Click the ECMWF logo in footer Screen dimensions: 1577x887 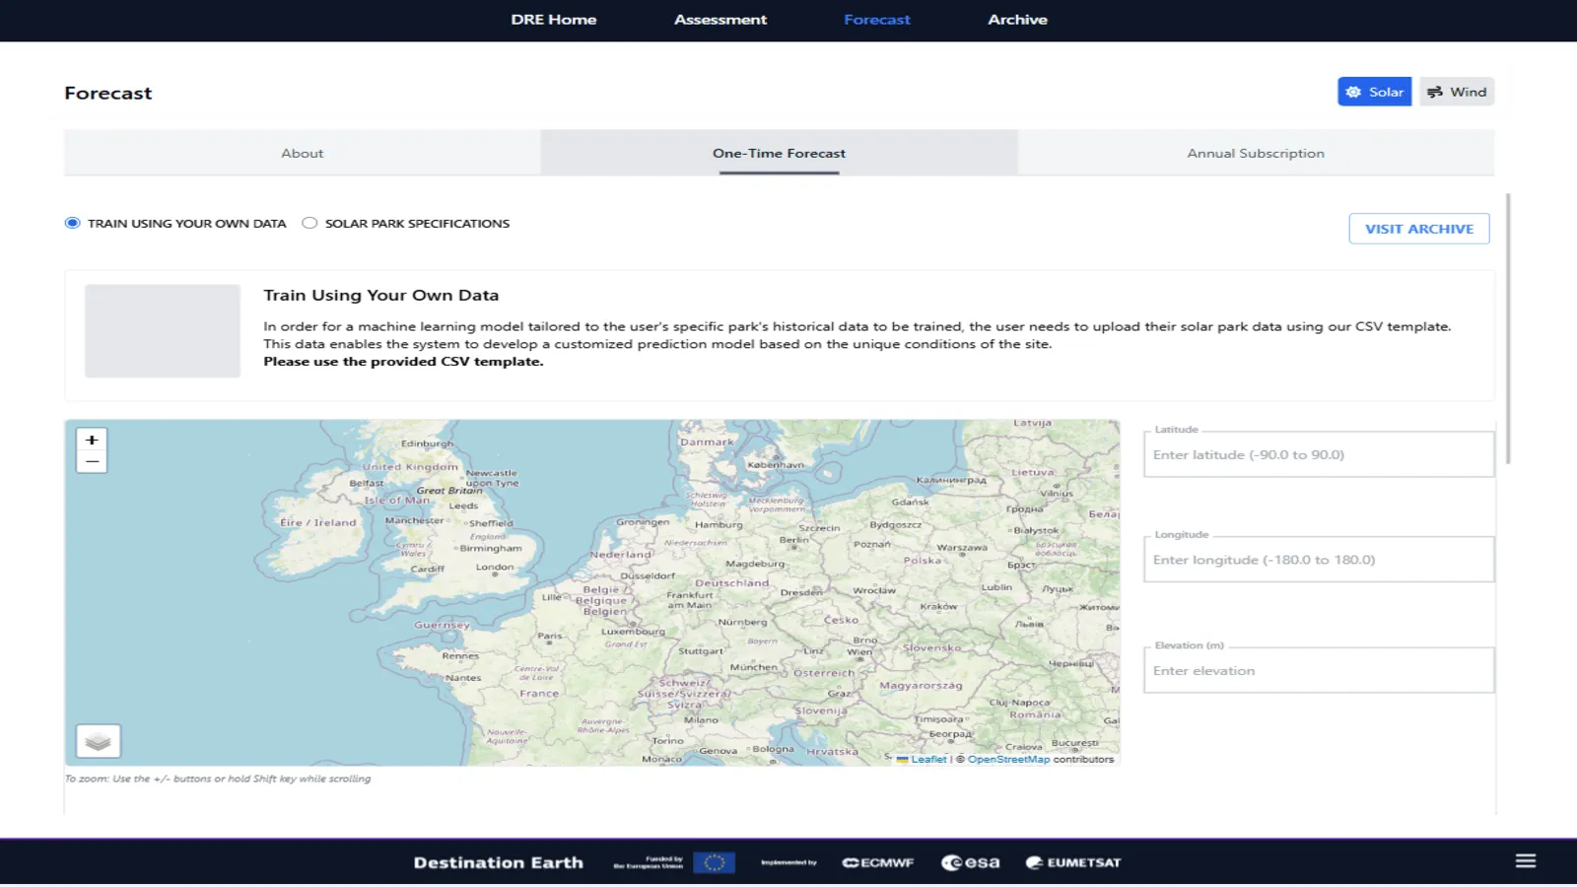pyautogui.click(x=877, y=862)
